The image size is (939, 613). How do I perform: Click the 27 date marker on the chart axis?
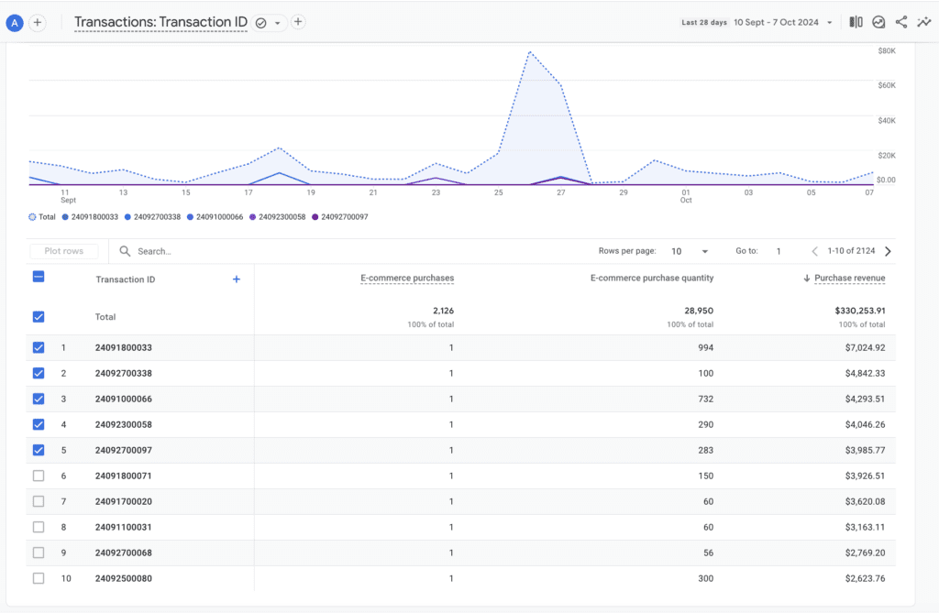tap(560, 192)
